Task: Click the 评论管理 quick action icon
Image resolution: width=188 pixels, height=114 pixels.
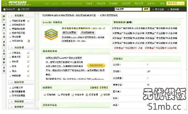Action: pyautogui.click(x=59, y=95)
